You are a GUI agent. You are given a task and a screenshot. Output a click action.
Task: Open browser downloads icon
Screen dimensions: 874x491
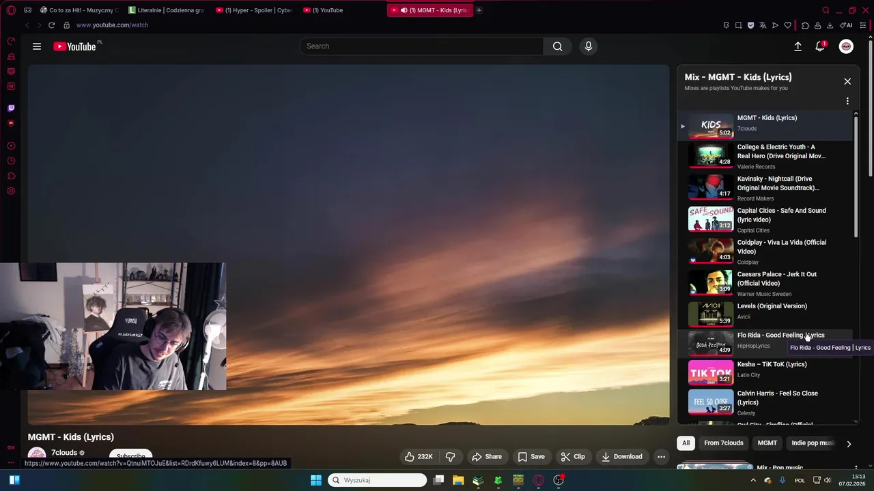pos(830,25)
